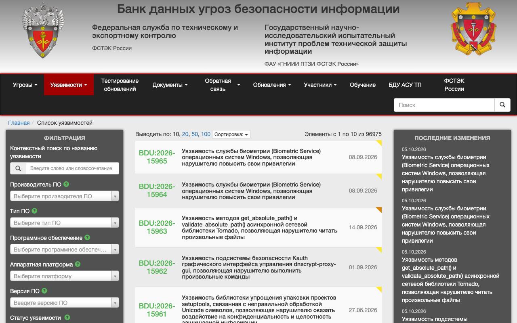
Task: Open help icon next to Статус уязвимости
Action: [67, 317]
